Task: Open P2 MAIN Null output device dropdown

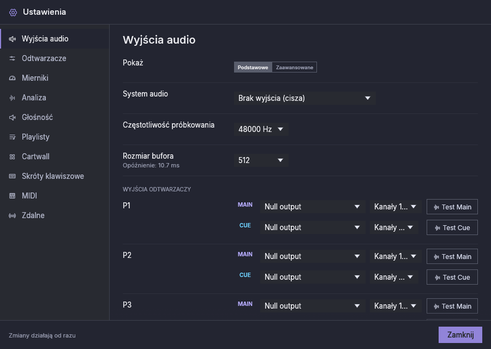Action: 313,256
